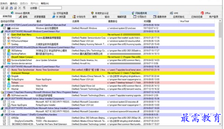The image size is (224, 129).
Task: Click the RZSurroundHelper entry icon
Action: tap(9, 41)
